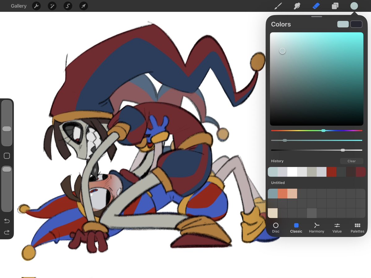The height and width of the screenshot is (278, 371).
Task: Select the Transform arrow tool
Action: (84, 6)
